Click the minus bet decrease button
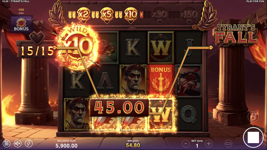The image size is (267, 150). click(186, 144)
